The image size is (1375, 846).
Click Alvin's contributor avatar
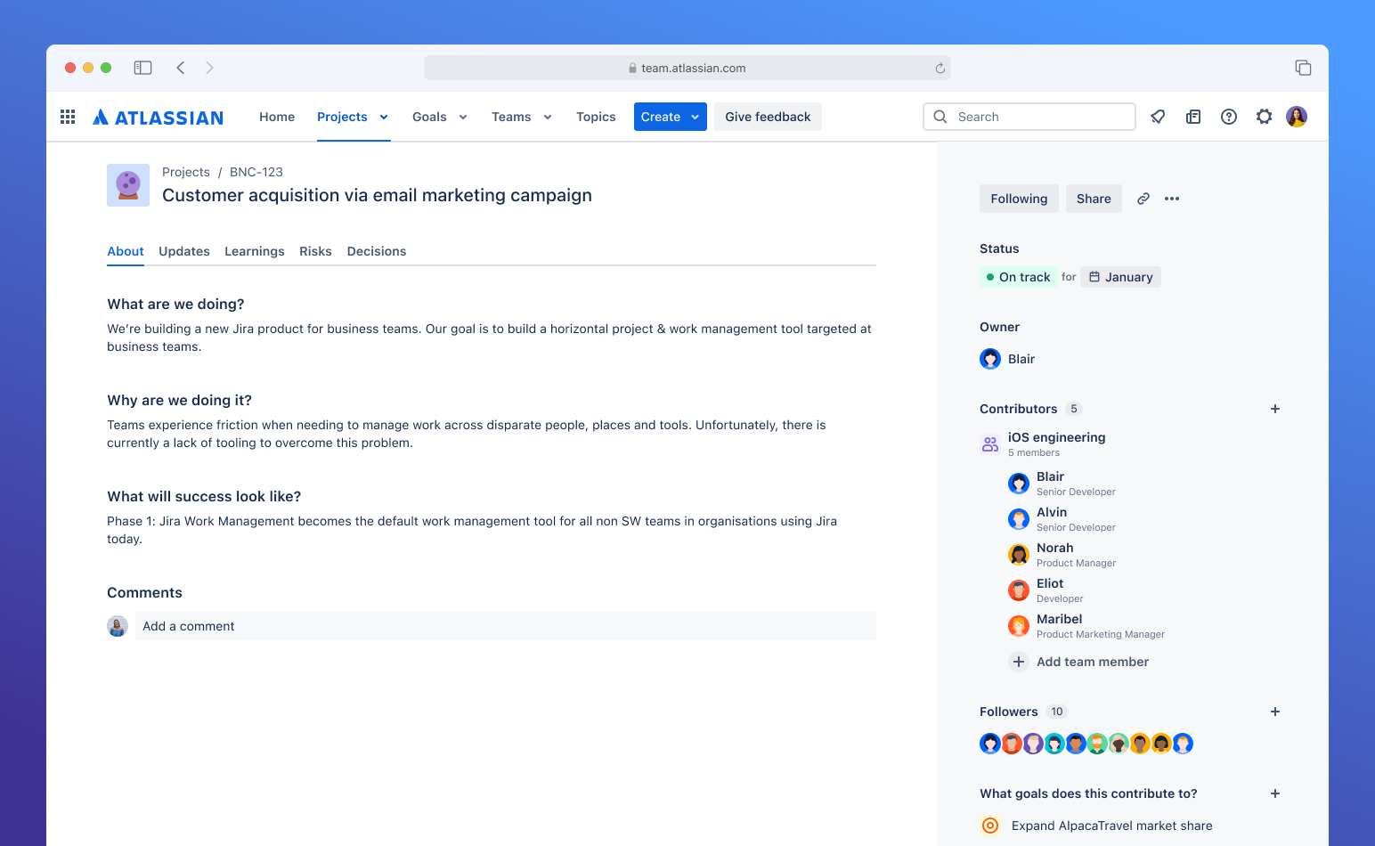(x=1019, y=519)
